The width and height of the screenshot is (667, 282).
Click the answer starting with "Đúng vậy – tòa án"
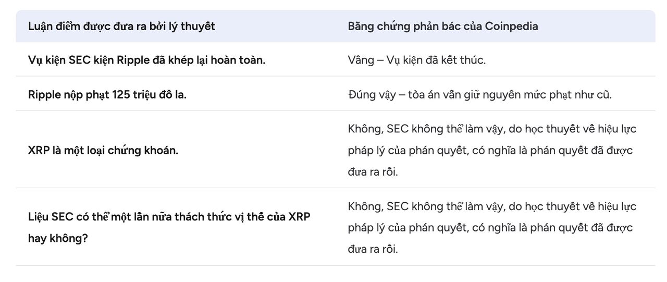[x=479, y=95]
